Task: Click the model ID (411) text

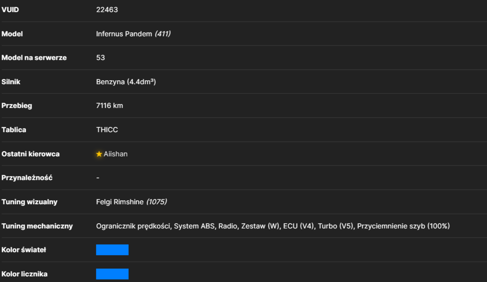Action: click(x=163, y=34)
